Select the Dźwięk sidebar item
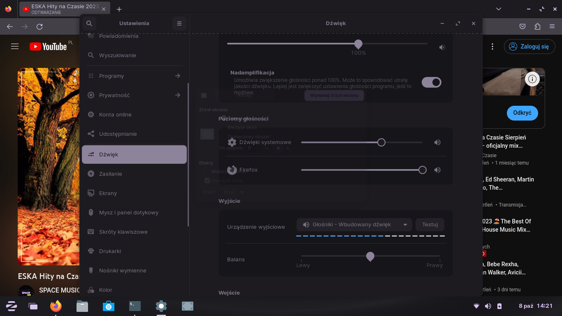This screenshot has height=316, width=562. tap(135, 155)
